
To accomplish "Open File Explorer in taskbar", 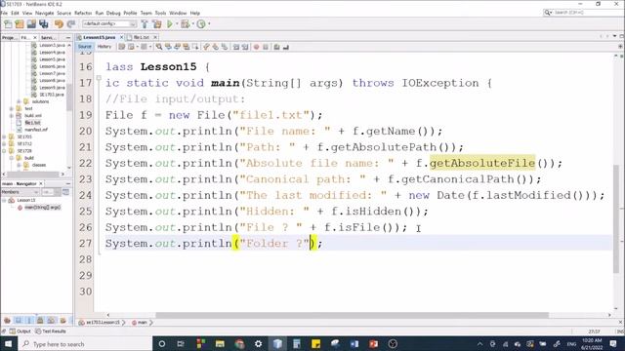I will pos(220,344).
